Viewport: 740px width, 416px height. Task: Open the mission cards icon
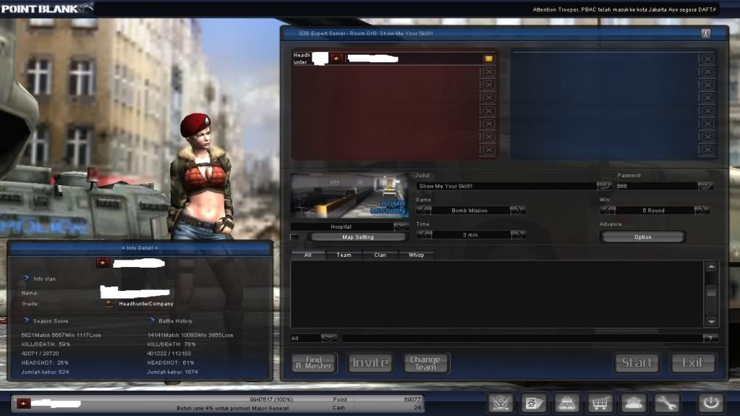[x=533, y=403]
